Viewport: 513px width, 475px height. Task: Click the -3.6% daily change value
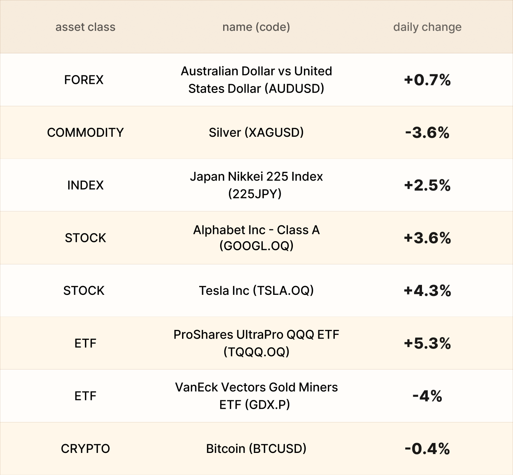click(427, 133)
